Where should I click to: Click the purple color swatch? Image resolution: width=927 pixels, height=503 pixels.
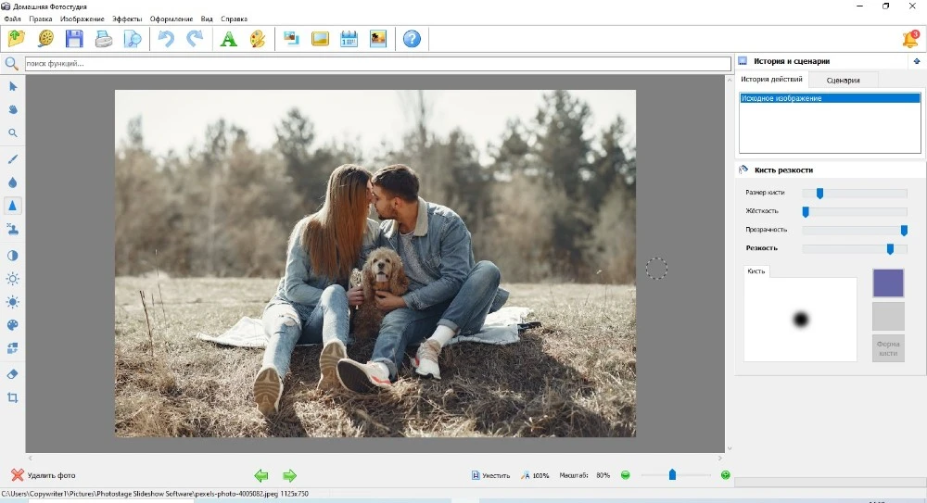pyautogui.click(x=887, y=283)
